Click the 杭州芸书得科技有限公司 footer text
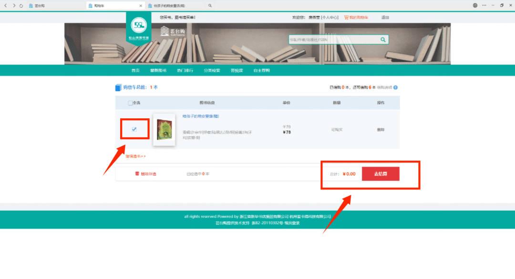 pos(310,217)
